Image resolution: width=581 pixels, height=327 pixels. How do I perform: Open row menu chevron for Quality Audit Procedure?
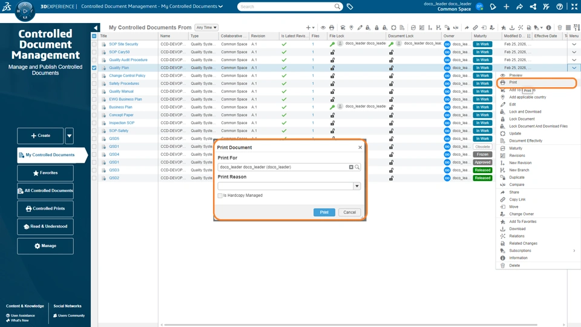point(574,60)
